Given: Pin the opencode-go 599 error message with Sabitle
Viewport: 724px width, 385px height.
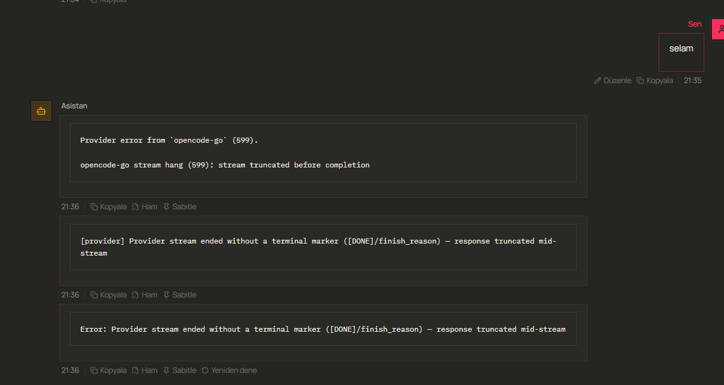Looking at the screenshot, I should click(180, 207).
